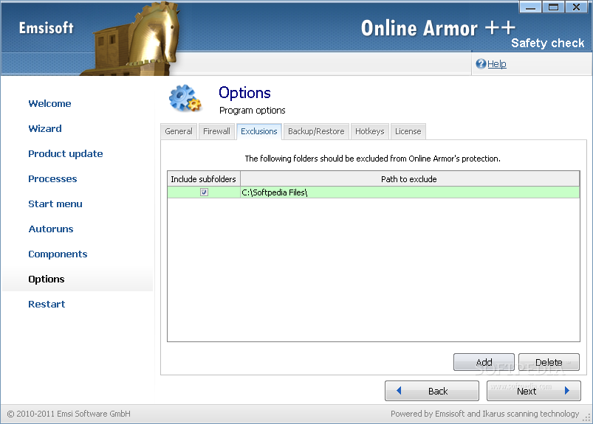The height and width of the screenshot is (424, 593).
Task: Open the Hotkeys tab
Action: 369,131
